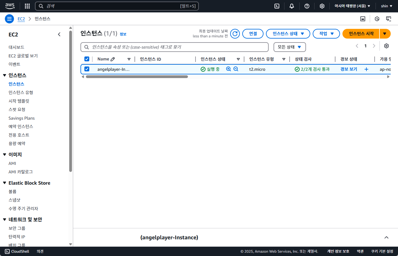This screenshot has height=256, width=398.
Task: Open 시작 템플릿 in sidebar
Action: coord(19,101)
